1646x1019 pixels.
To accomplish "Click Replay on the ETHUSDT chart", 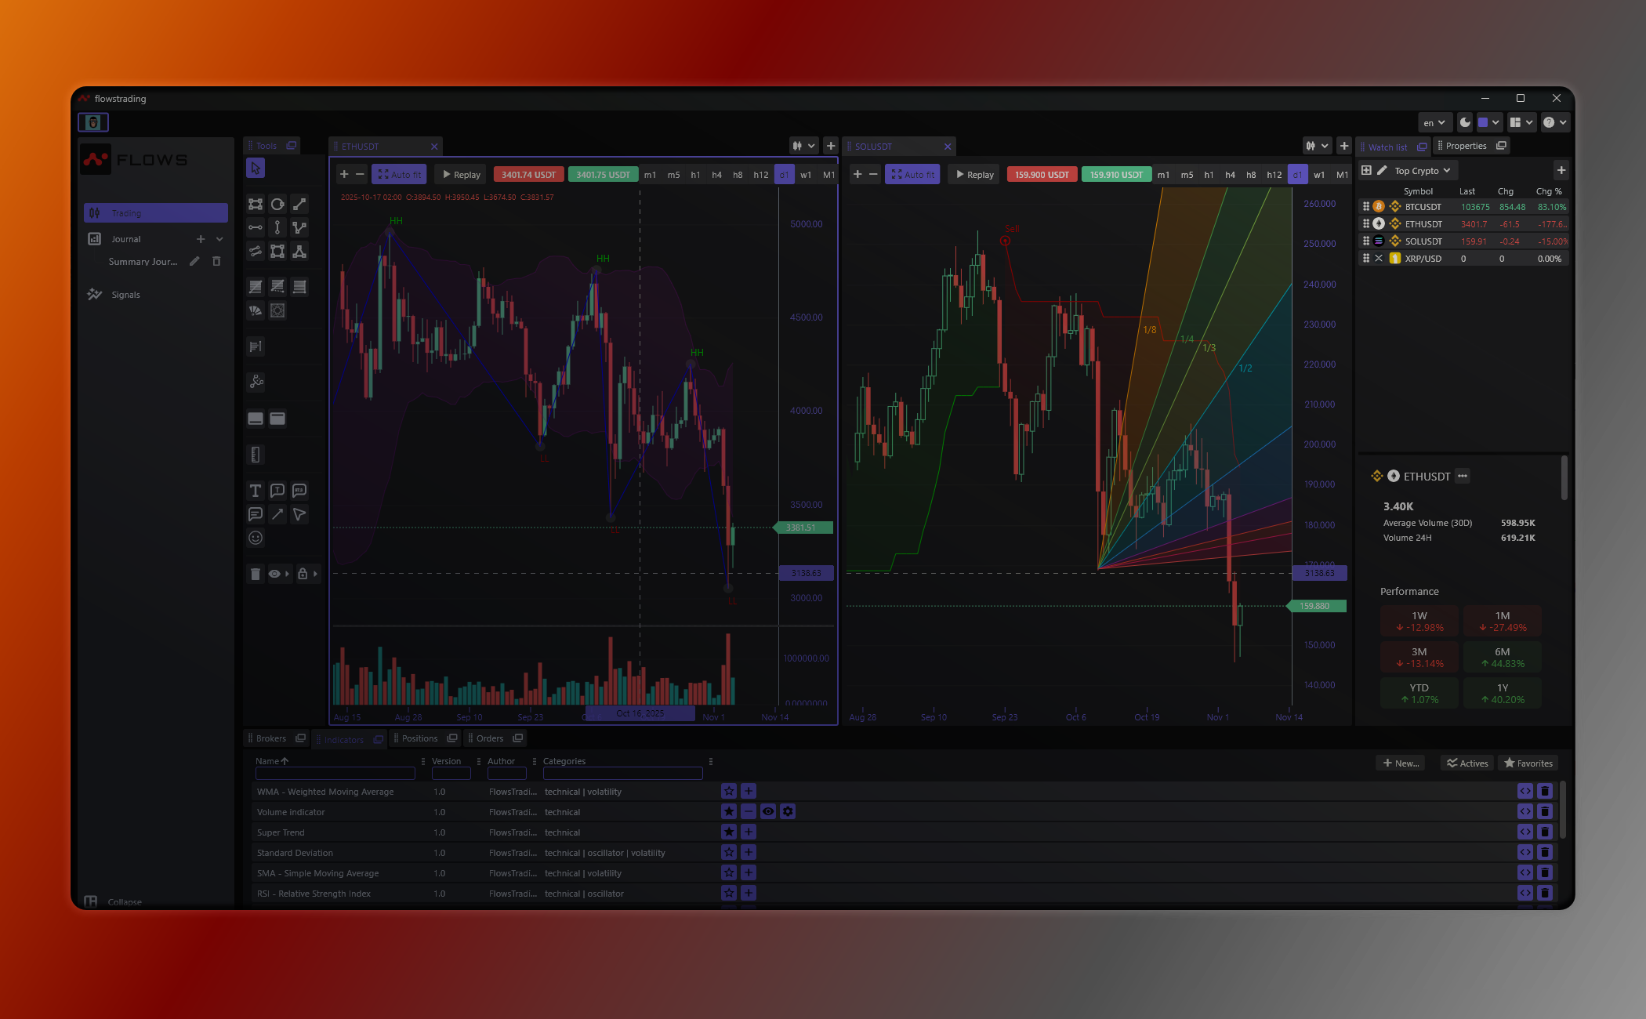I will point(461,175).
